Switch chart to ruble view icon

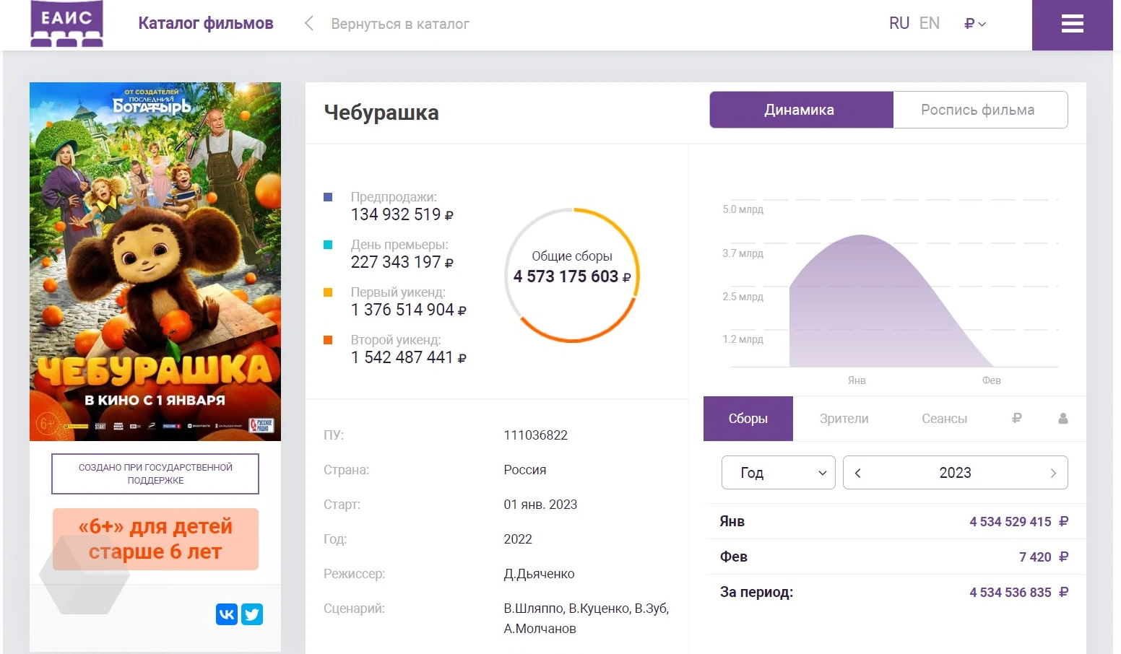pos(1017,418)
